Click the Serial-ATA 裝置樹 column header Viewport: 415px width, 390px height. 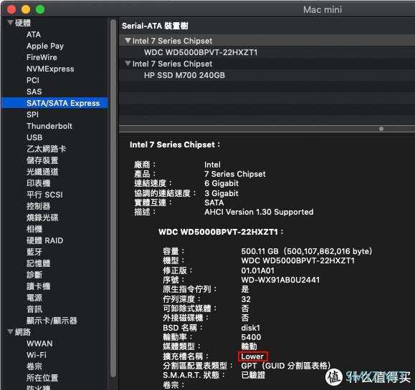coord(155,26)
